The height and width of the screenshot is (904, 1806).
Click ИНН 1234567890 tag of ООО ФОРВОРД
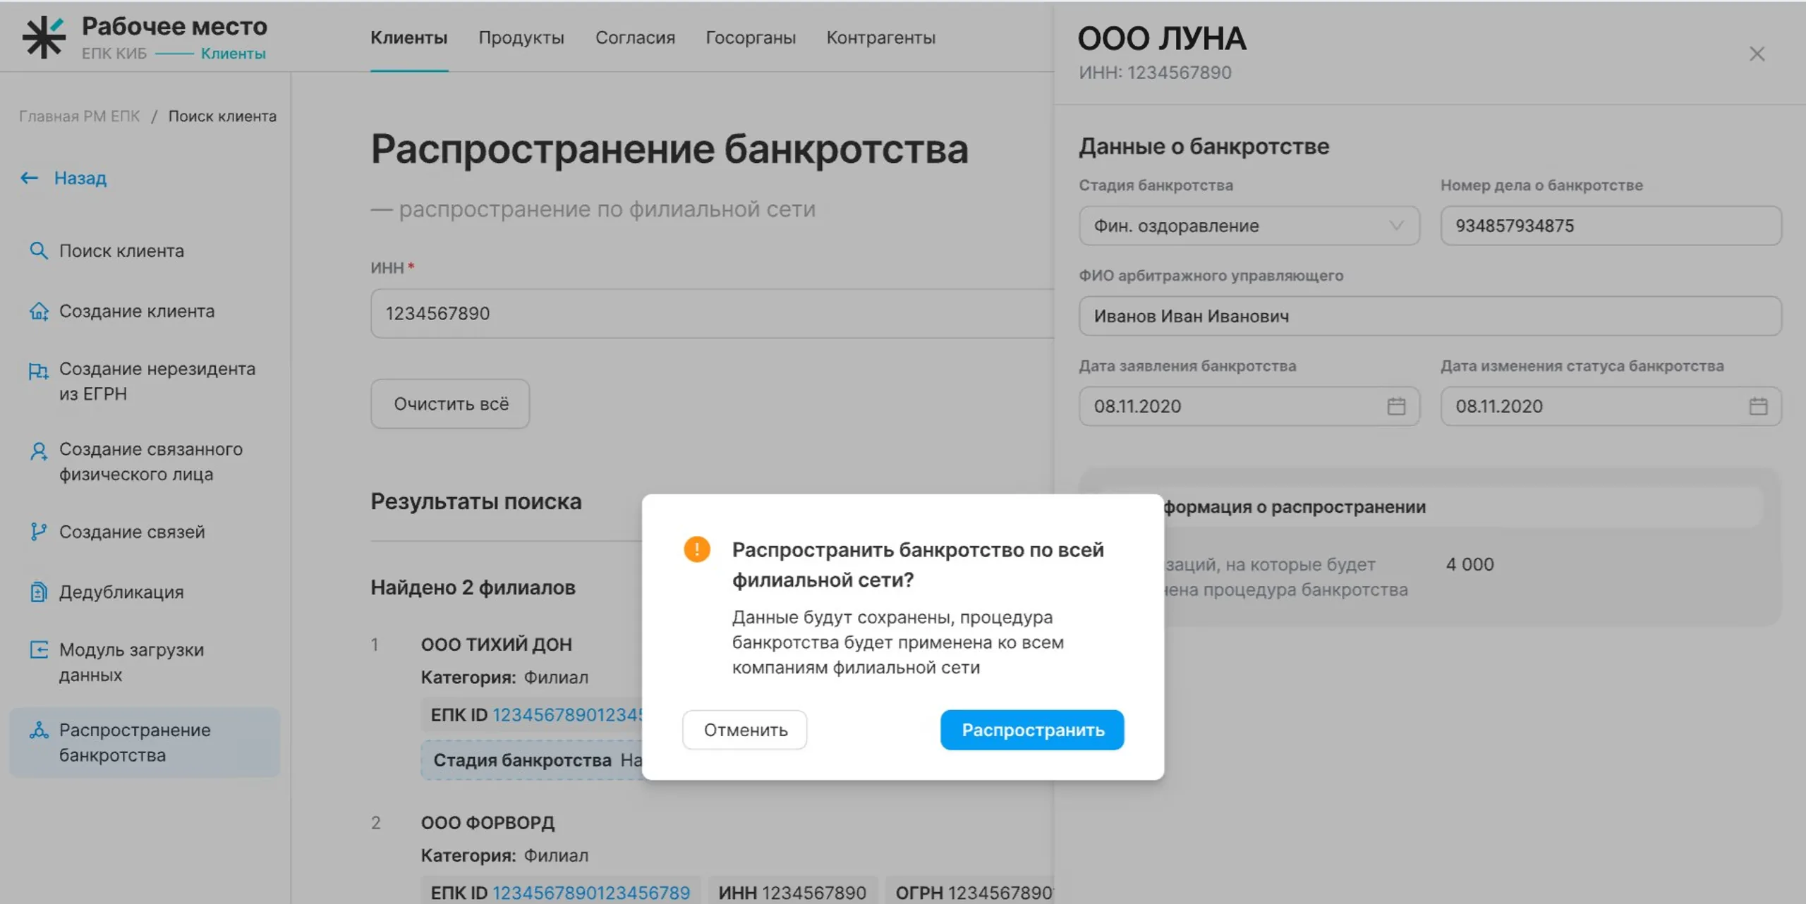click(x=792, y=891)
